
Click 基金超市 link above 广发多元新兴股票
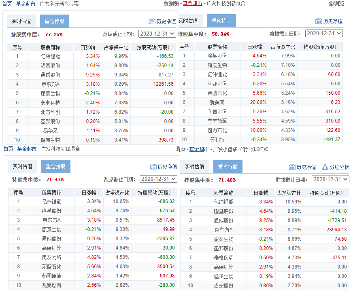(x=26, y=4)
